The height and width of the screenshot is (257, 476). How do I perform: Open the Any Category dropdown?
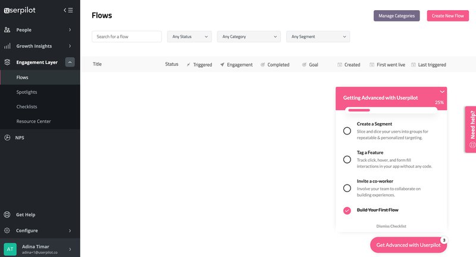(x=248, y=37)
